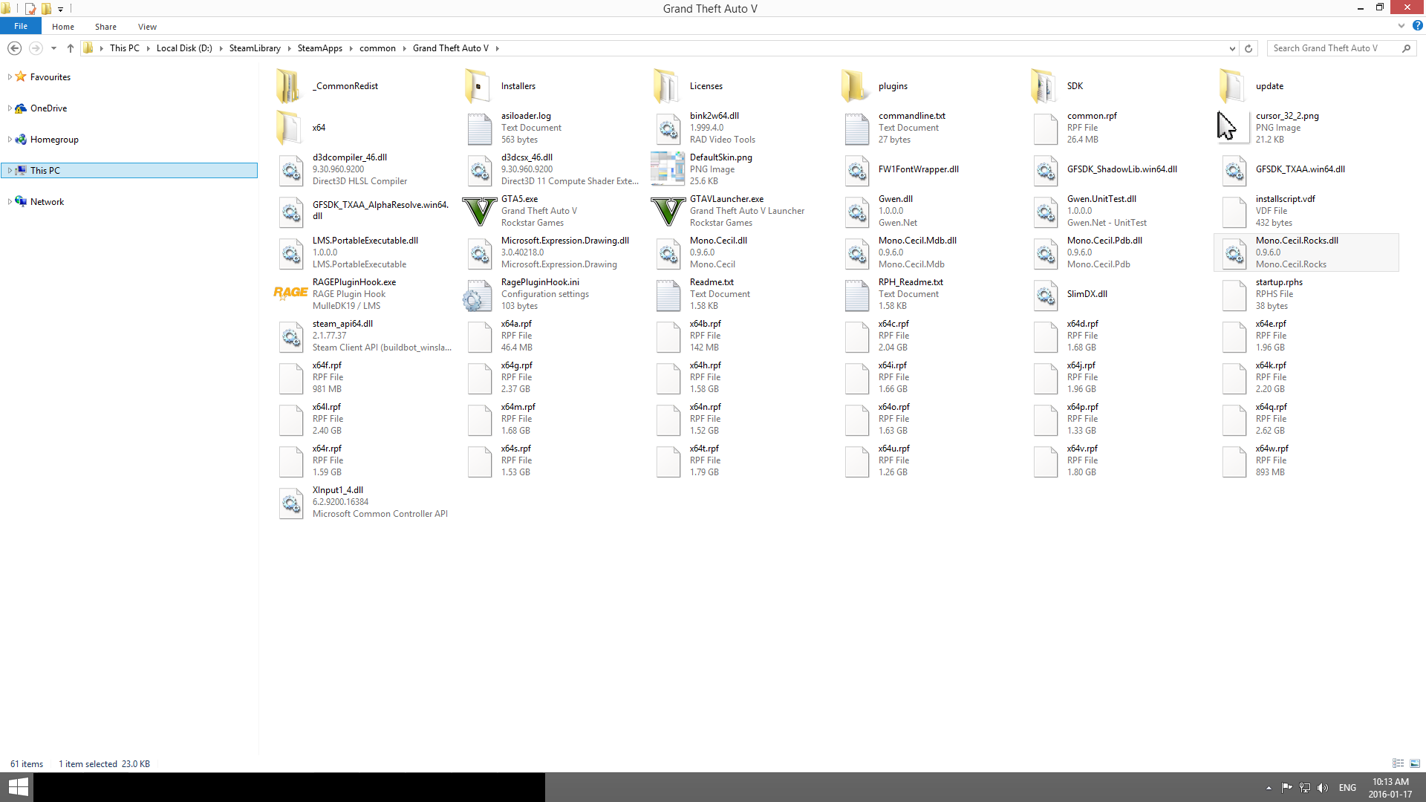Expand the Network tree node
Image resolution: width=1426 pixels, height=802 pixels.
click(x=10, y=201)
